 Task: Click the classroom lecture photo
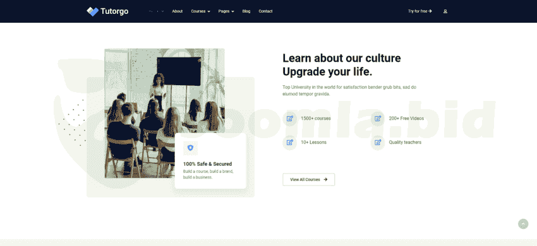point(164,113)
